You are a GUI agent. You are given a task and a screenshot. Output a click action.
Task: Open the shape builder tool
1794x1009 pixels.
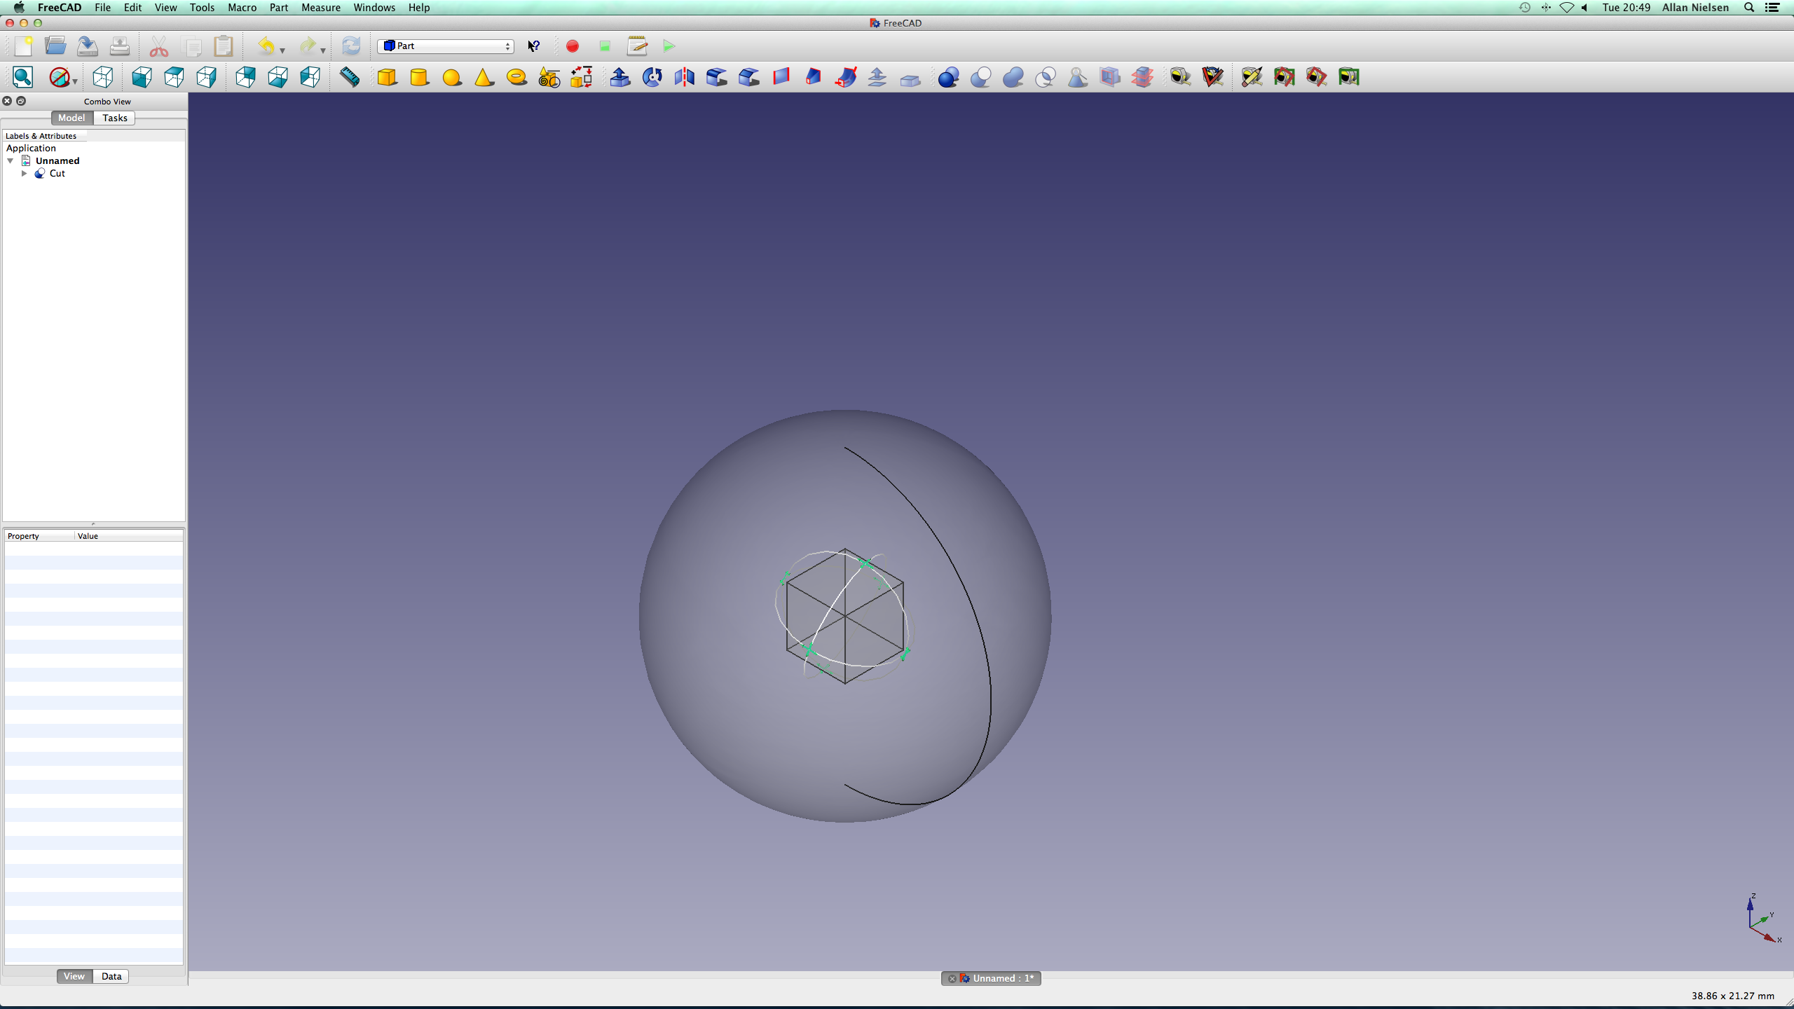click(581, 77)
